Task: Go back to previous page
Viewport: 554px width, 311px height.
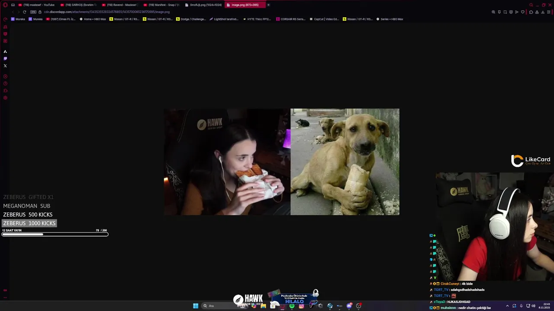Action: 13,12
